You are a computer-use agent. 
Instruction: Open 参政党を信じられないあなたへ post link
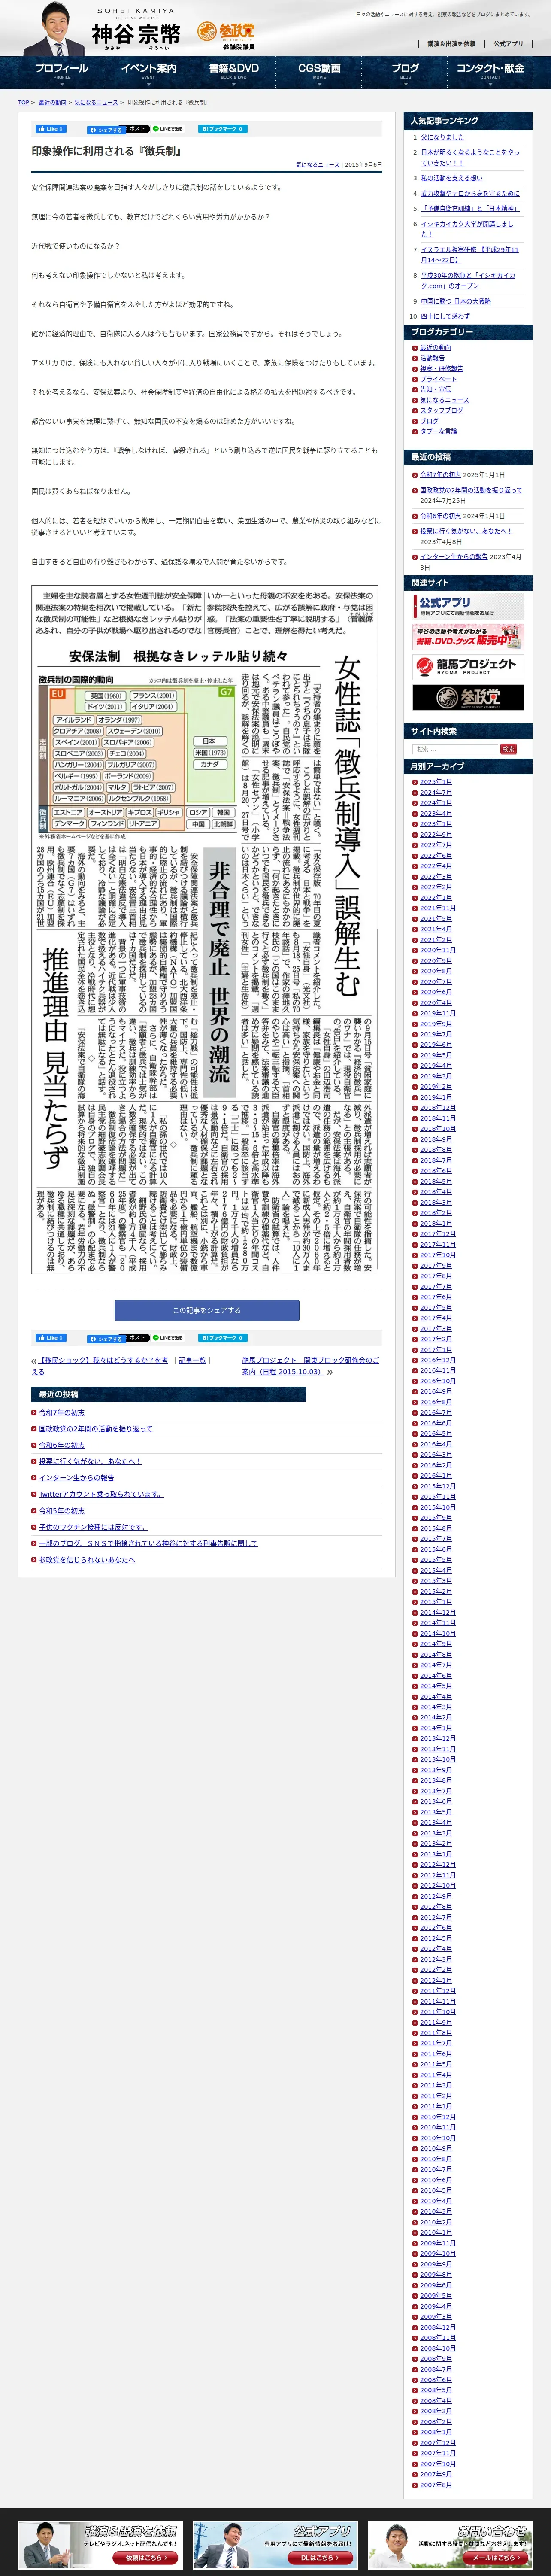coord(87,1560)
